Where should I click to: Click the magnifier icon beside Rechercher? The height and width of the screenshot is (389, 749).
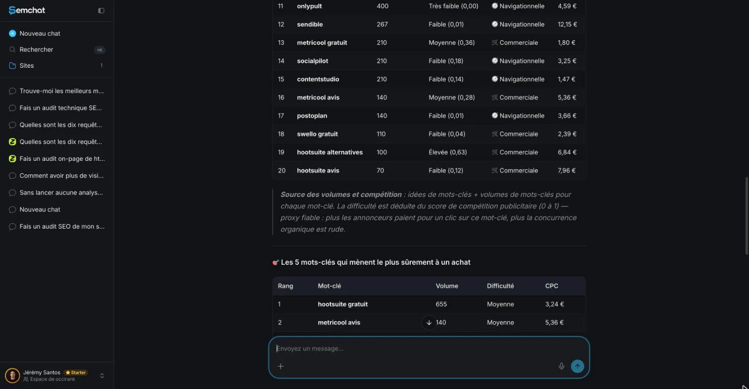tap(13, 49)
